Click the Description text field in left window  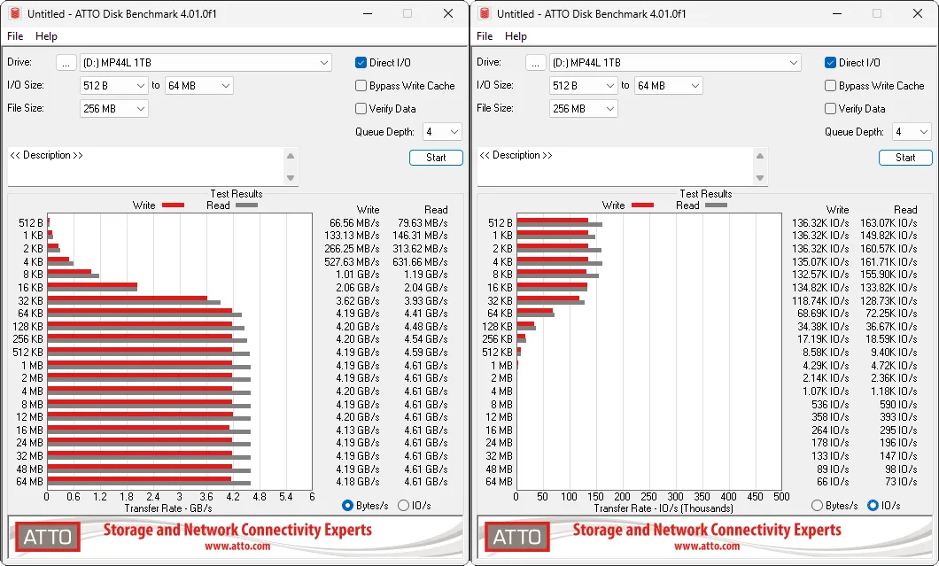click(x=145, y=167)
